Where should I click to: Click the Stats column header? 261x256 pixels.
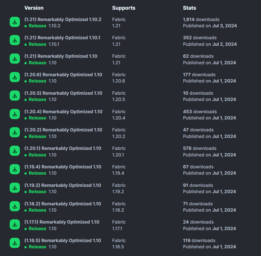[x=189, y=8]
